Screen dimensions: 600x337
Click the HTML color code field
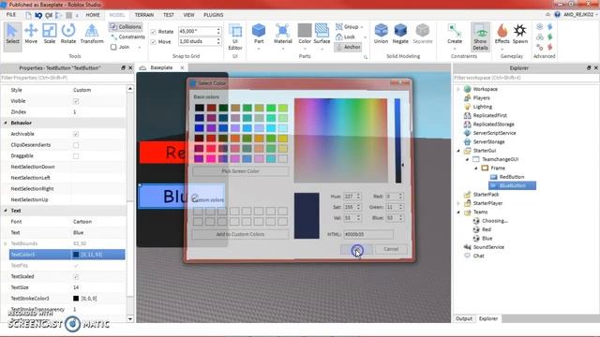pos(368,234)
